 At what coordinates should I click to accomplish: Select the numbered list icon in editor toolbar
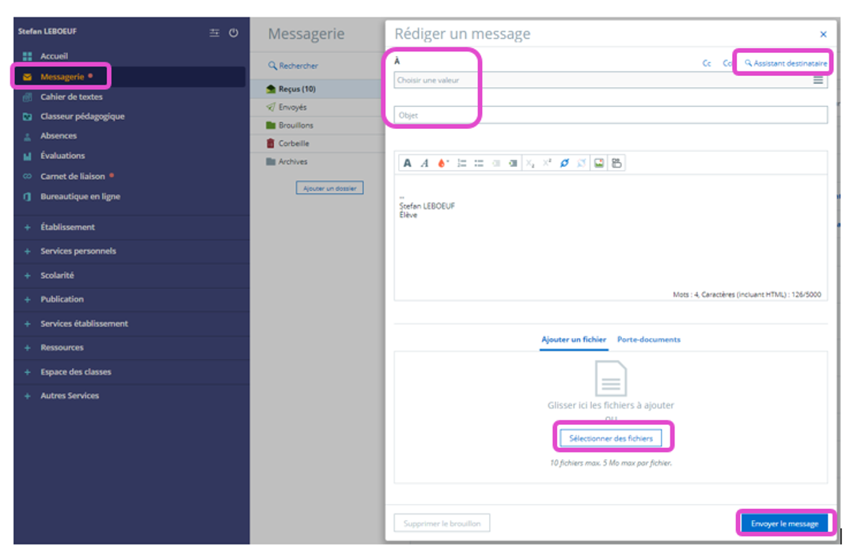461,163
